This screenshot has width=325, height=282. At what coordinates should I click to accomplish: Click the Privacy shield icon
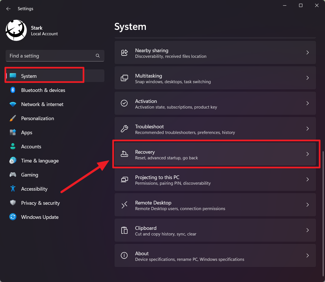pos(13,203)
